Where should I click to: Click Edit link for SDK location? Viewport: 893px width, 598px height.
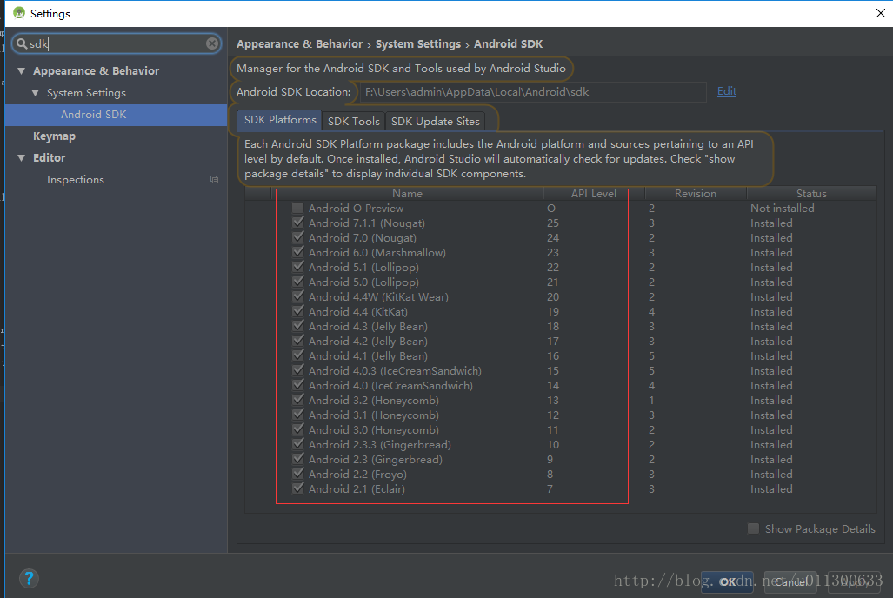point(727,91)
